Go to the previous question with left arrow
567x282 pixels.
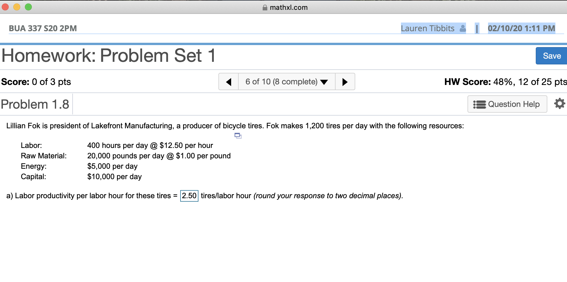[x=229, y=82]
